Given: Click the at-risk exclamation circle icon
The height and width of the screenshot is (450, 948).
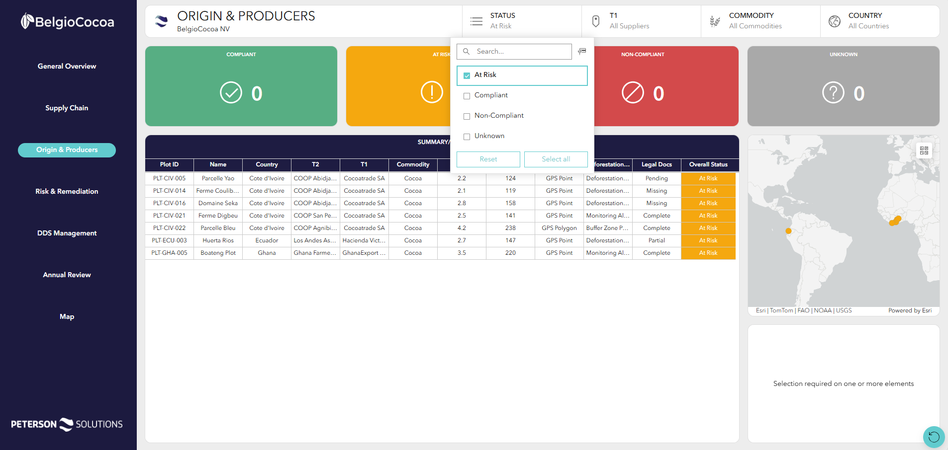Looking at the screenshot, I should [432, 92].
